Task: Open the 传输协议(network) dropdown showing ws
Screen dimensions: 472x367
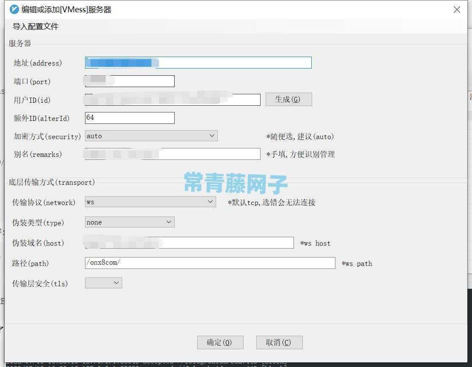Action: (150, 202)
